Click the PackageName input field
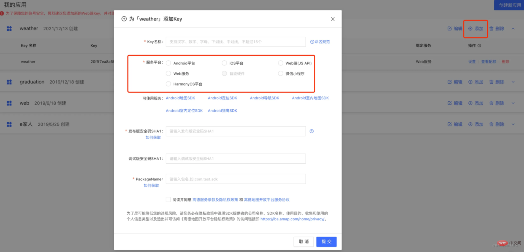524x252 pixels. tap(236, 179)
